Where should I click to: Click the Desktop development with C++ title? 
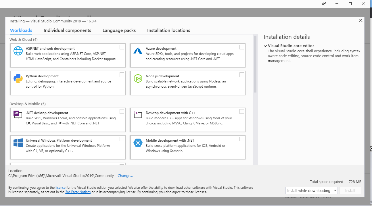click(x=171, y=113)
